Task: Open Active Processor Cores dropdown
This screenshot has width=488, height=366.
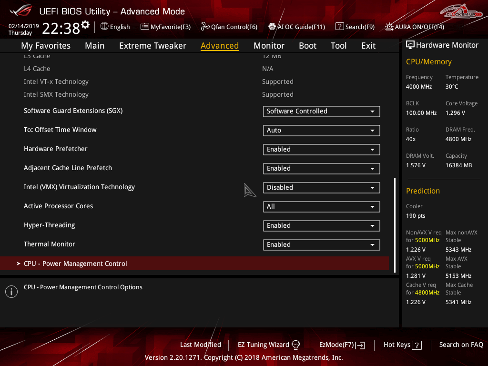Action: point(321,207)
